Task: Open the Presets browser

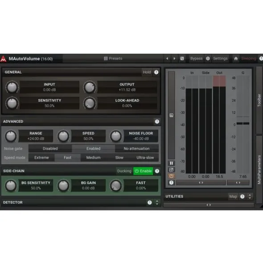Action: click(113, 59)
